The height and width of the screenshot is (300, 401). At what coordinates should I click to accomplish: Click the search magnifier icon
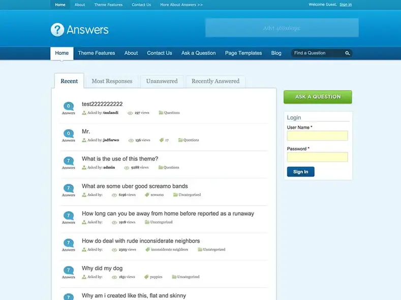347,53
